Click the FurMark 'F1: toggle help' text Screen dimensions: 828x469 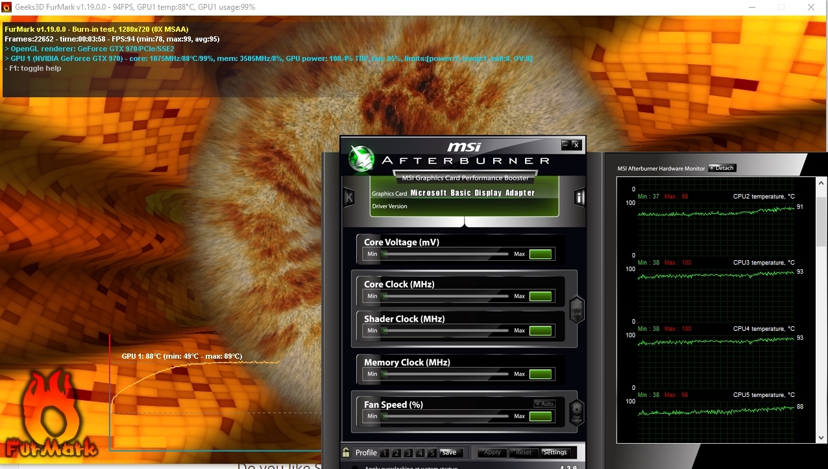[x=33, y=68]
